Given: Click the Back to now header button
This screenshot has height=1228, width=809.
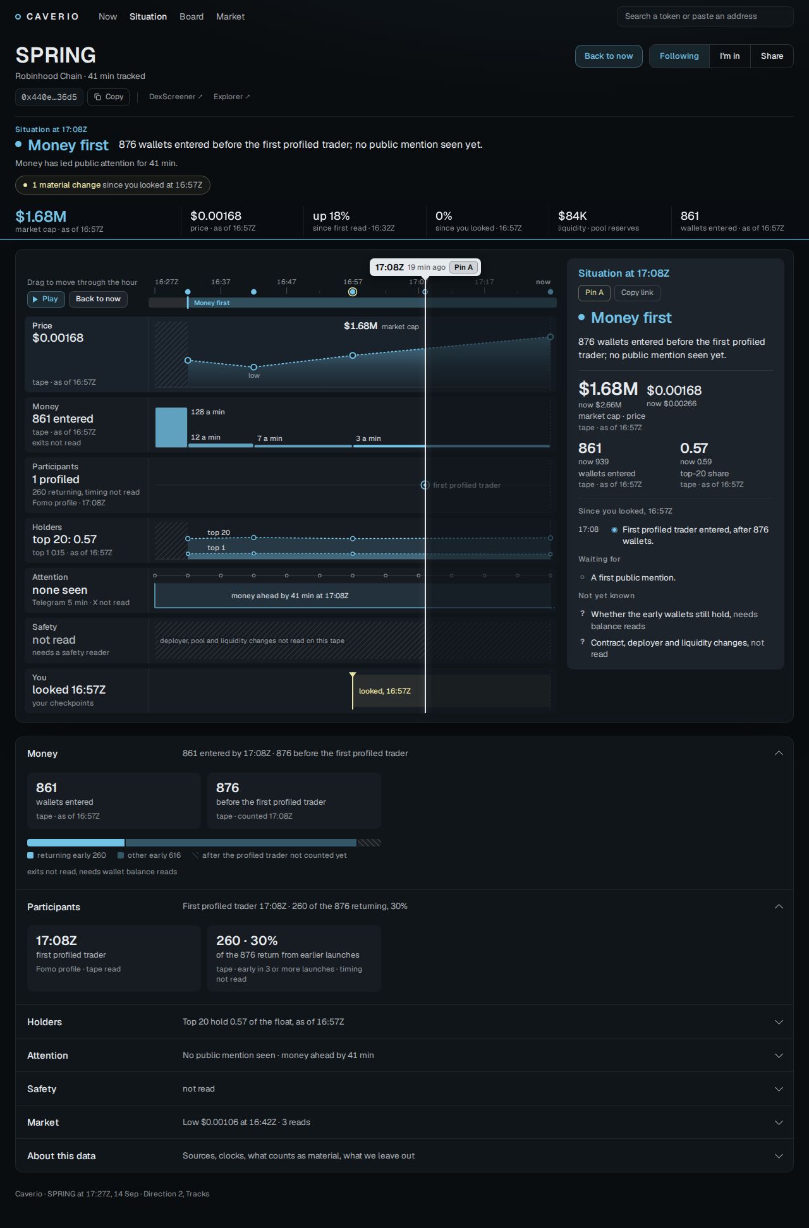Looking at the screenshot, I should 609,56.
